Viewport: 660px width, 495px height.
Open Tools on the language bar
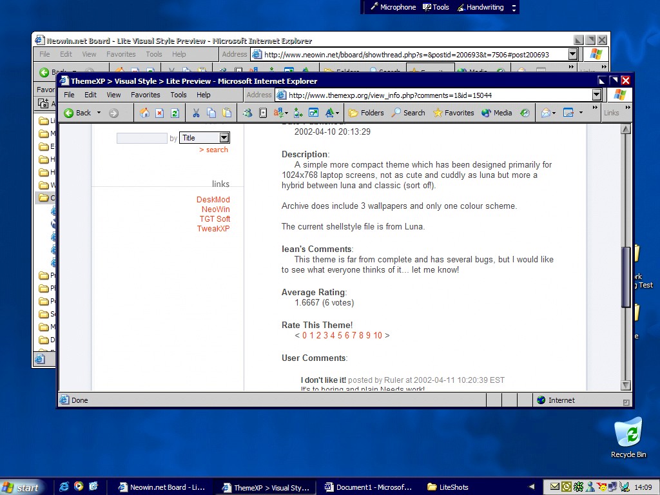[x=436, y=7]
